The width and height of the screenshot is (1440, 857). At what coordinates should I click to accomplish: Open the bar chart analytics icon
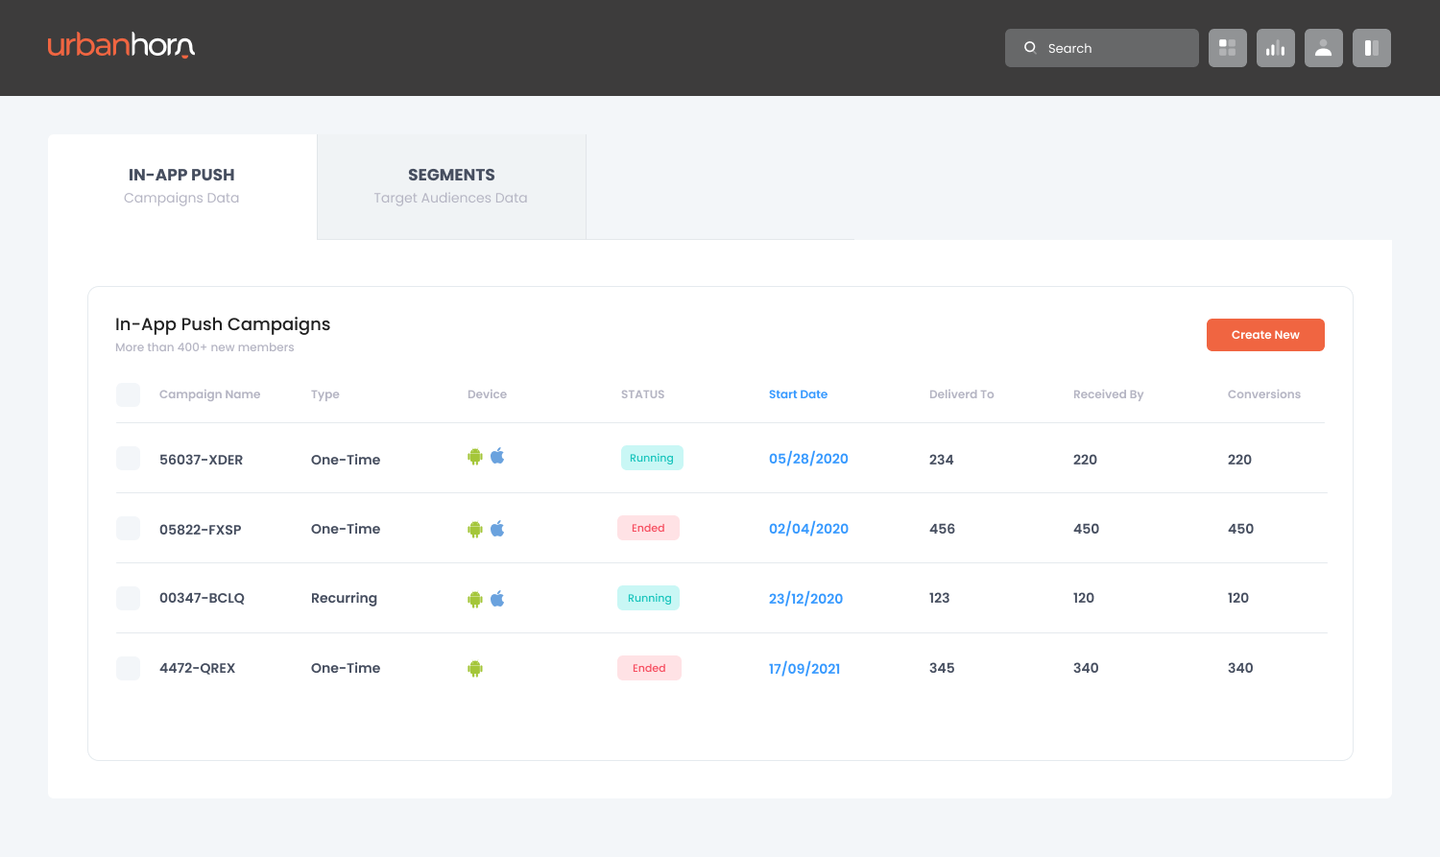(1275, 48)
